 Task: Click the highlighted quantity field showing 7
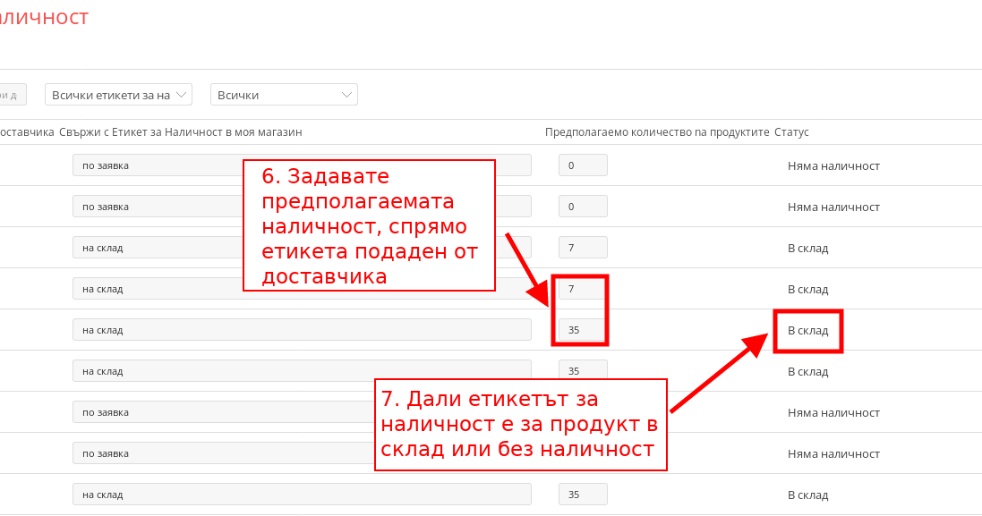[582, 289]
